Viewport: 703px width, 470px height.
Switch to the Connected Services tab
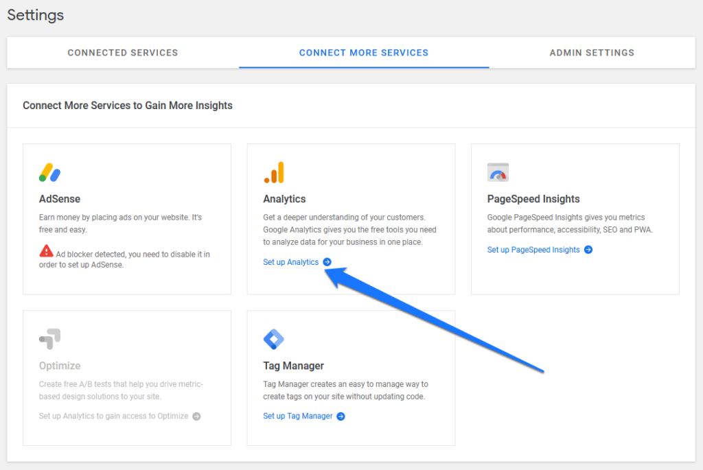click(x=123, y=53)
